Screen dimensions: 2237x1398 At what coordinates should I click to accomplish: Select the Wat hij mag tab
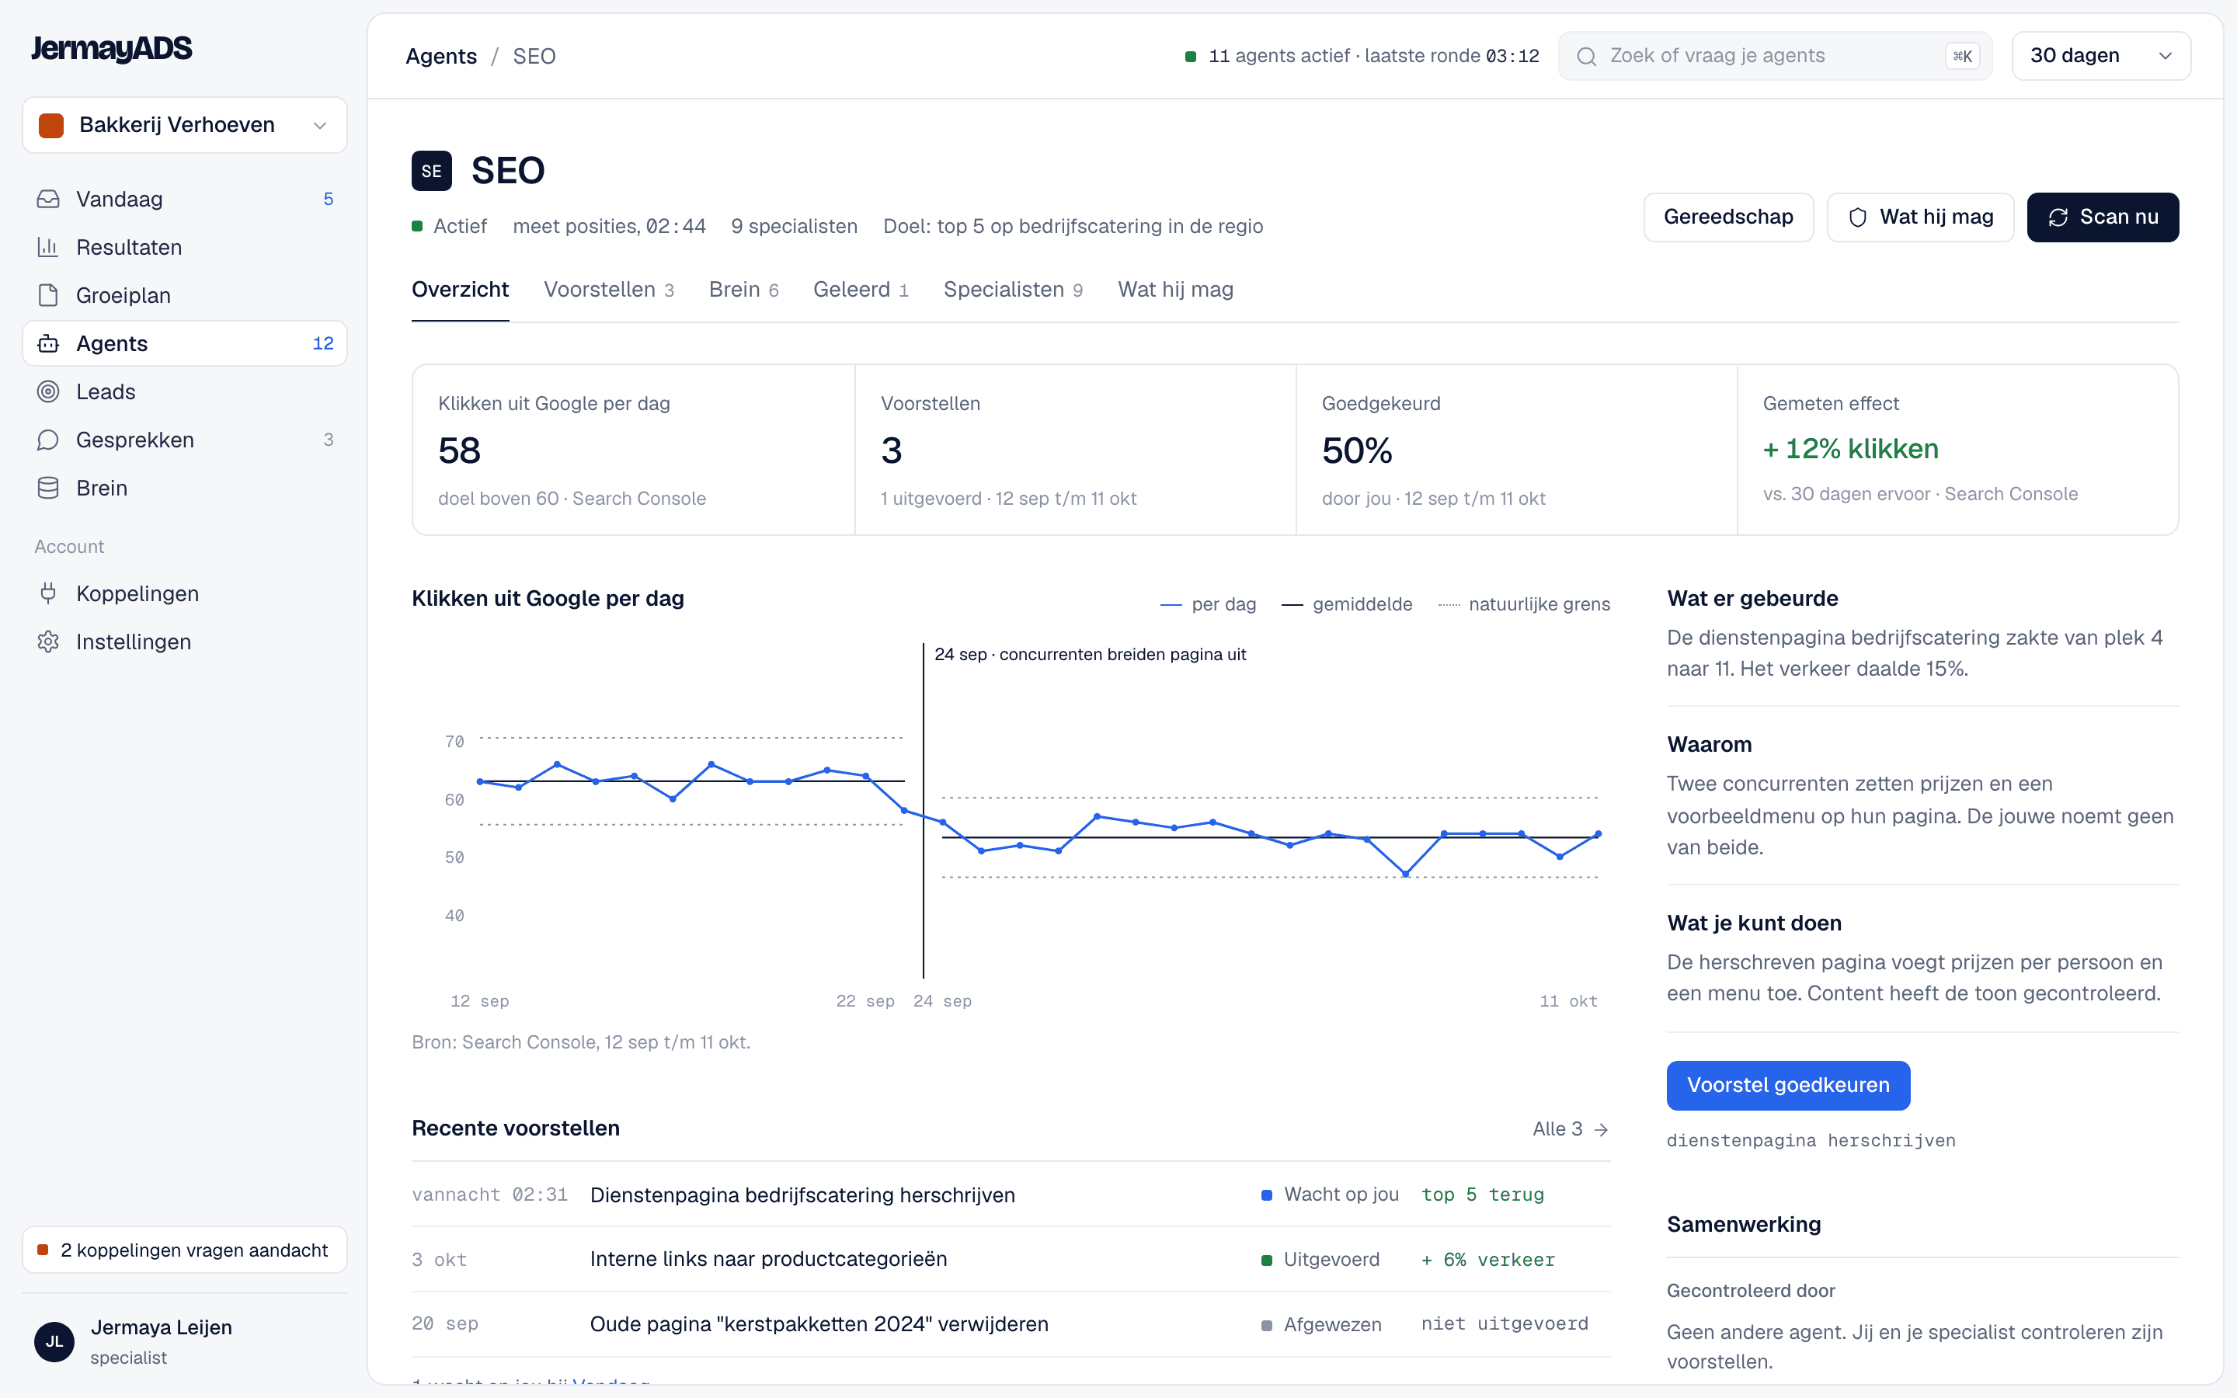point(1175,290)
